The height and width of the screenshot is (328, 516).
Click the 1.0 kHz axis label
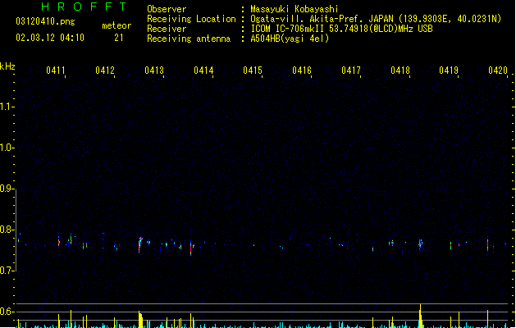click(7, 148)
